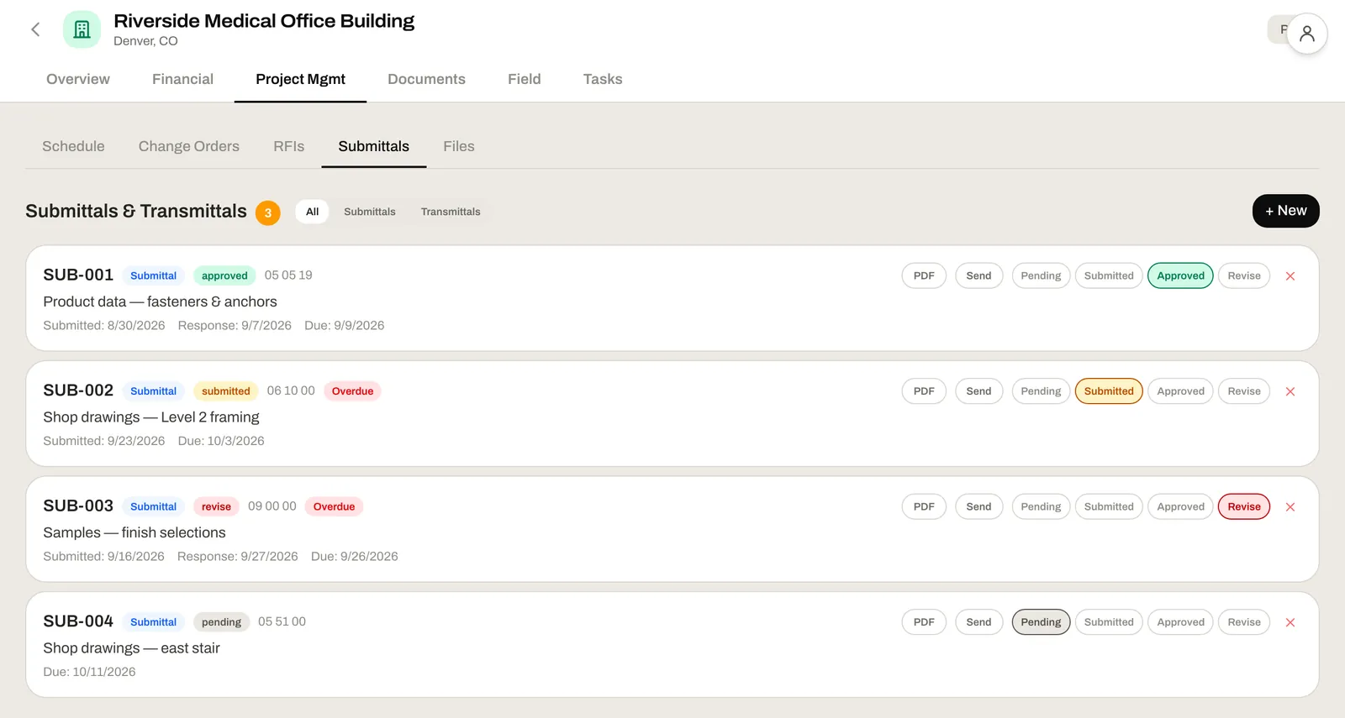This screenshot has width=1345, height=718.
Task: Delete SUB-004 with the red X
Action: tap(1290, 622)
